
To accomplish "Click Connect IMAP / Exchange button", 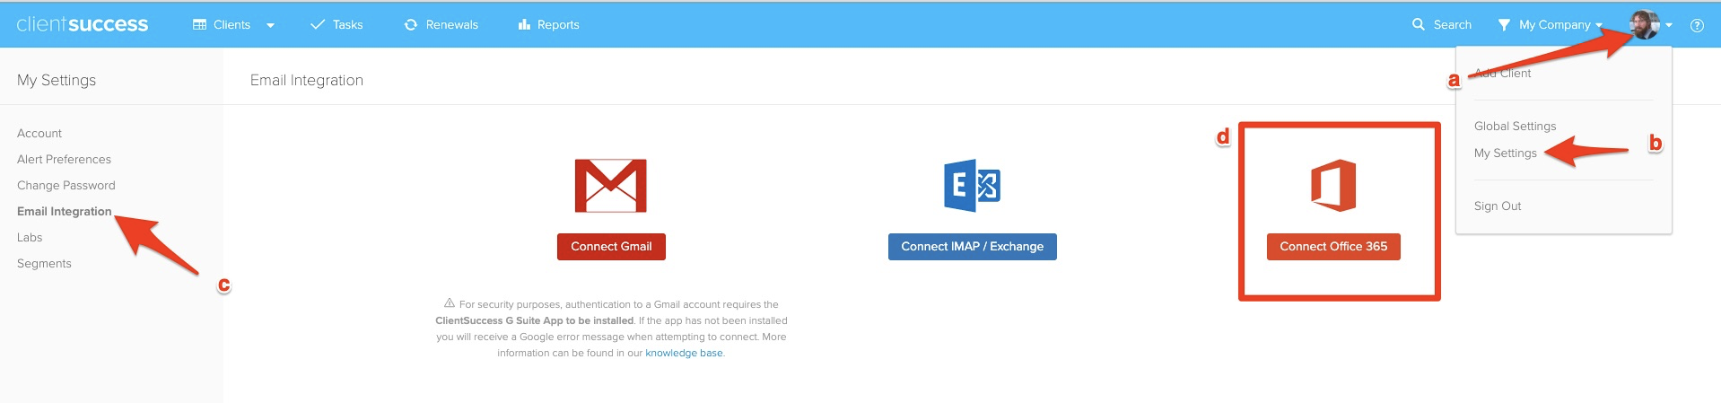I will coord(973,247).
